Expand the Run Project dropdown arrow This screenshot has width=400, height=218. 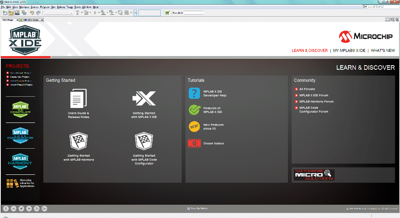coord(98,13)
